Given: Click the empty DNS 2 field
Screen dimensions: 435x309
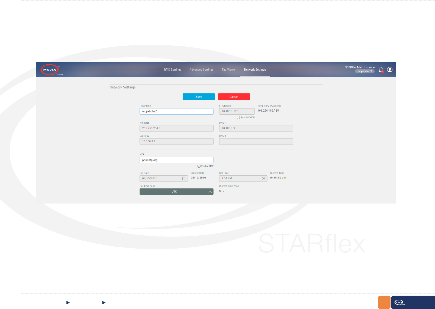Looking at the screenshot, I should pos(256,141).
